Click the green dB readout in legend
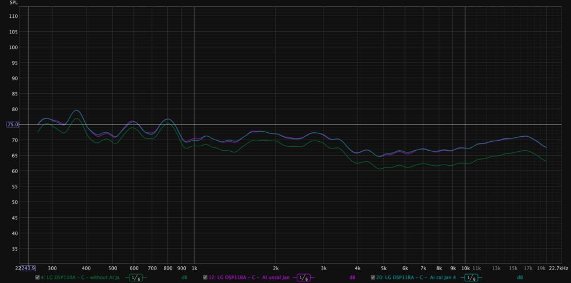Viewport: 571px width, 283px height. click(x=184, y=277)
